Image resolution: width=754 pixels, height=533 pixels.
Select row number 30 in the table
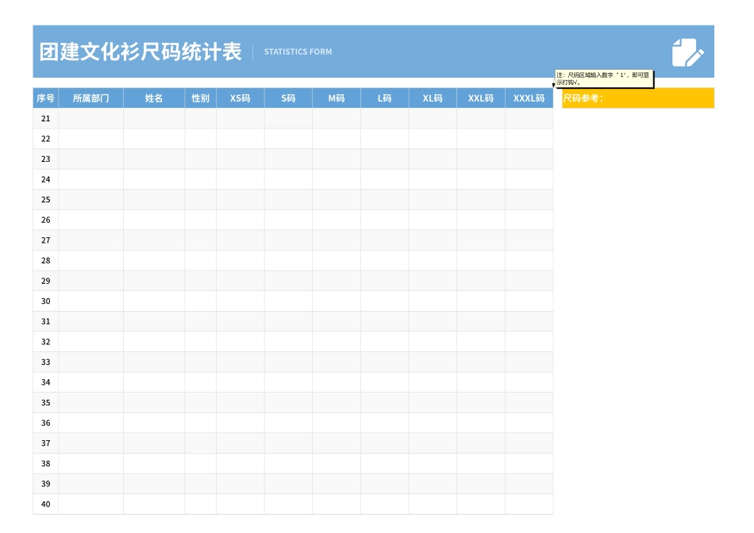pos(45,301)
